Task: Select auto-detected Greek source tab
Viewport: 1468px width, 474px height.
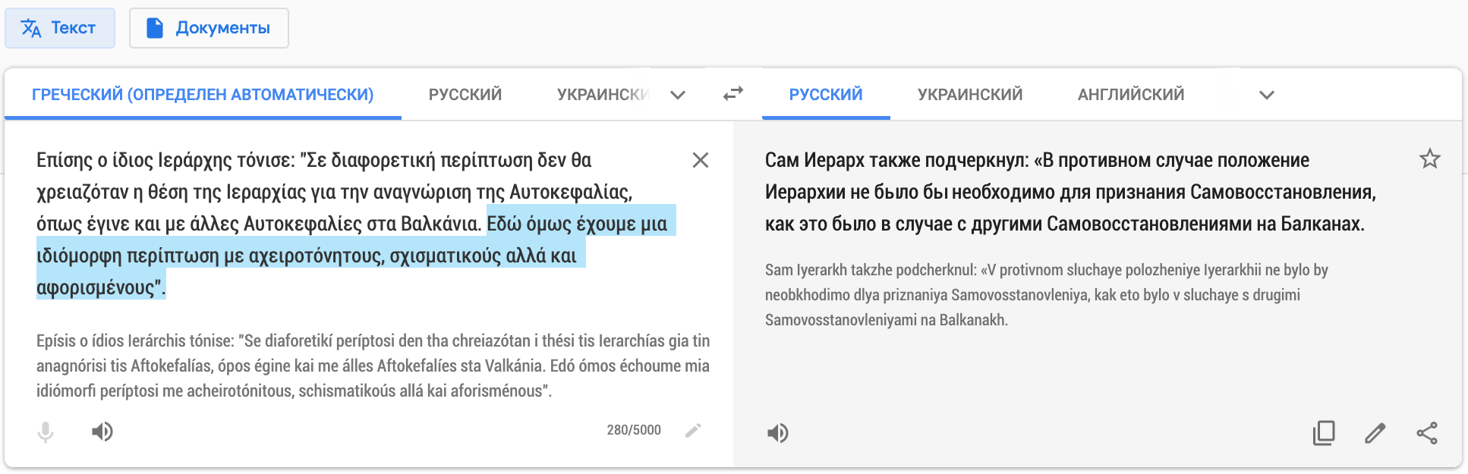Action: click(203, 95)
